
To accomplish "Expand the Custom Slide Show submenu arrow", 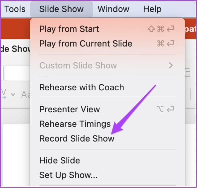I will [171, 65].
